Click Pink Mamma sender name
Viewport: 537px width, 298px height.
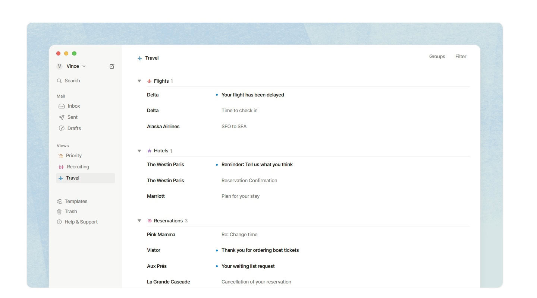point(161,235)
